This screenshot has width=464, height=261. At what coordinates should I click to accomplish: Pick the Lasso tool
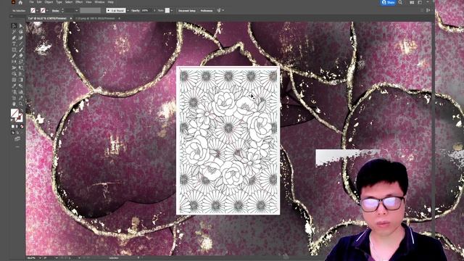(21, 32)
